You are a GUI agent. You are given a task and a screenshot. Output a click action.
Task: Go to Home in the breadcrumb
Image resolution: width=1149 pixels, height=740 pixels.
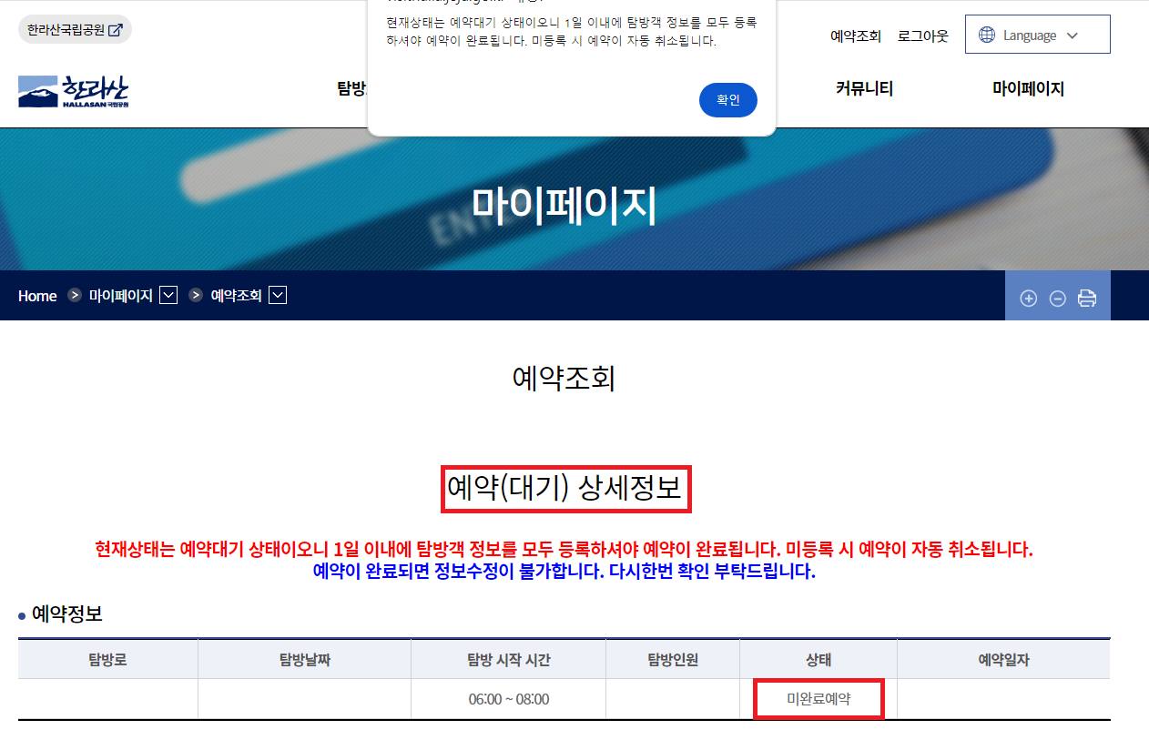(37, 296)
